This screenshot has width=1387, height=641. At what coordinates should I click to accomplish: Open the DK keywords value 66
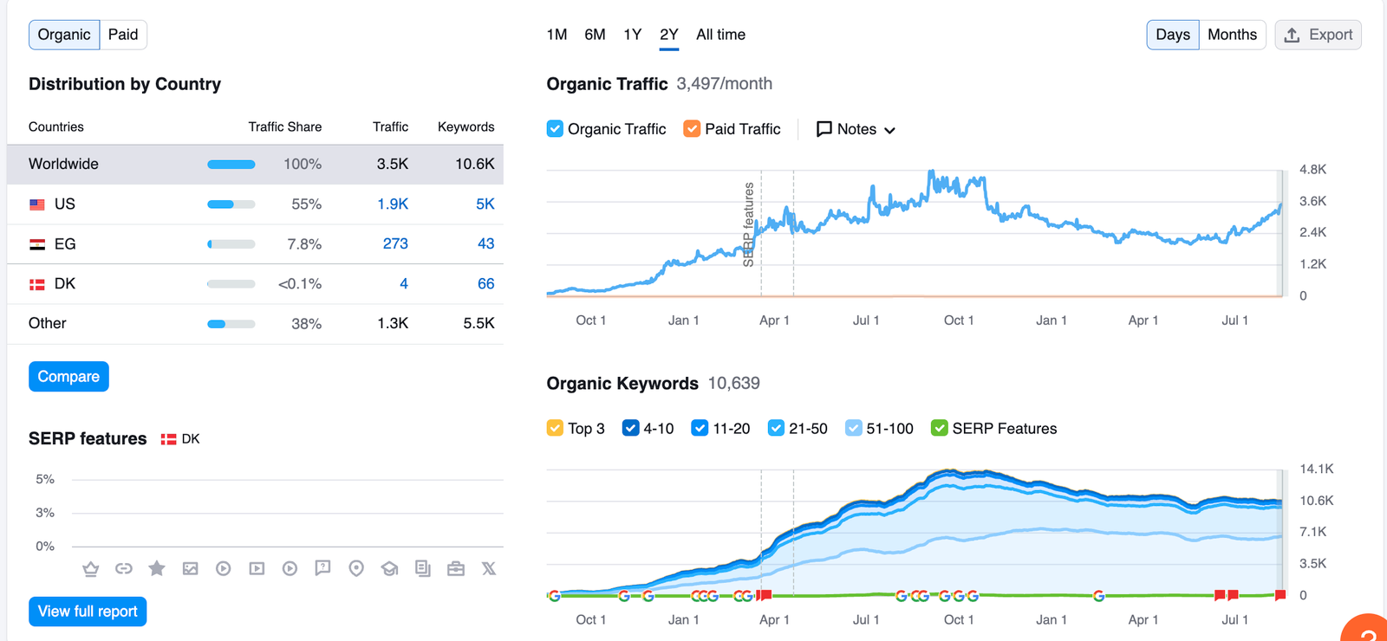(486, 284)
